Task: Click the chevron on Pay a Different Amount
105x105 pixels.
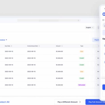Action: (80, 102)
